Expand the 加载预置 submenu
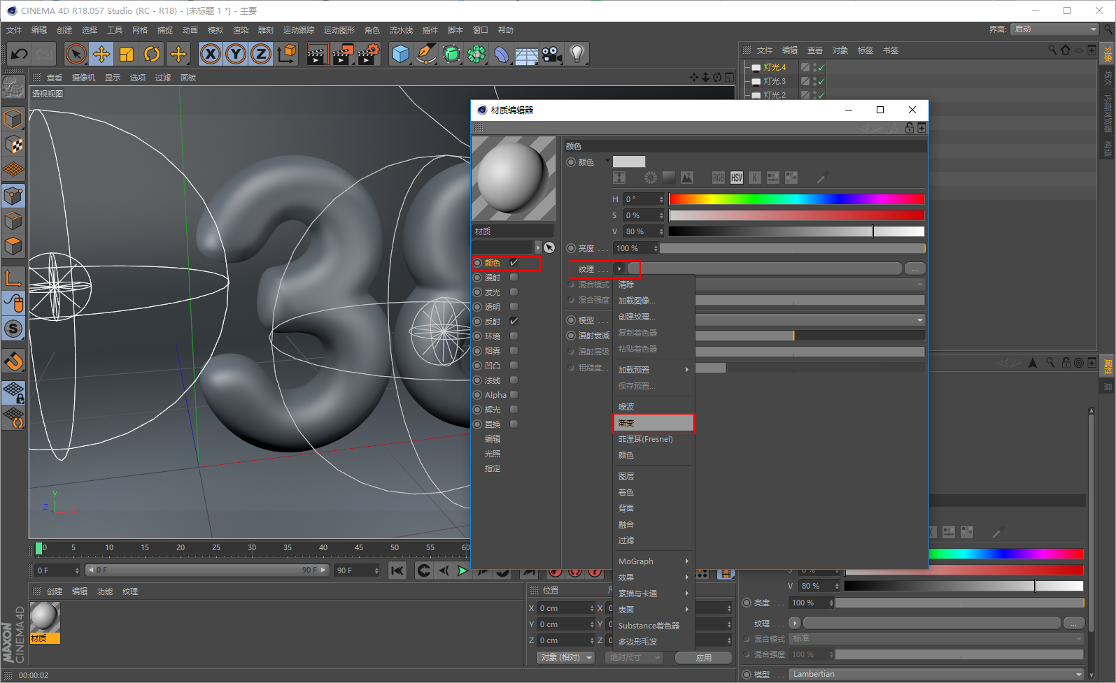 [654, 370]
